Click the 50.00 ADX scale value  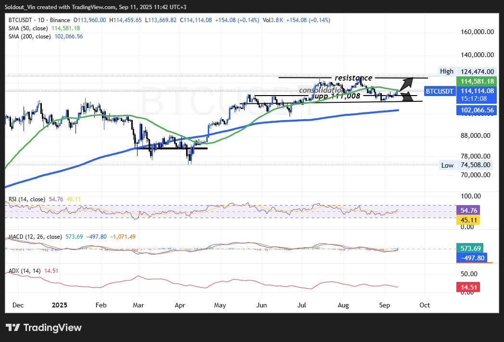point(469,274)
